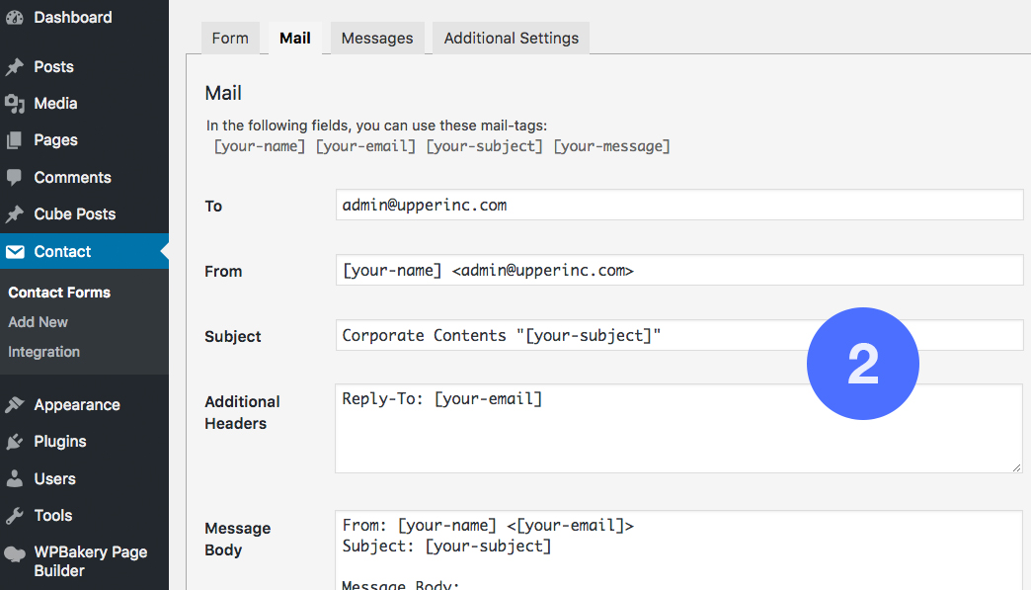Image resolution: width=1031 pixels, height=590 pixels.
Task: Click the Dashboard gauge icon
Action: 15,18
